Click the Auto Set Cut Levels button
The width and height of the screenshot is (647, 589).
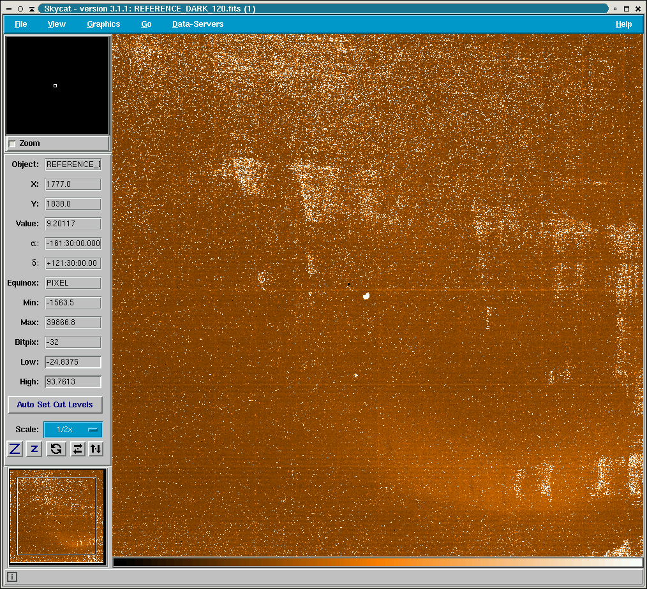tap(55, 405)
